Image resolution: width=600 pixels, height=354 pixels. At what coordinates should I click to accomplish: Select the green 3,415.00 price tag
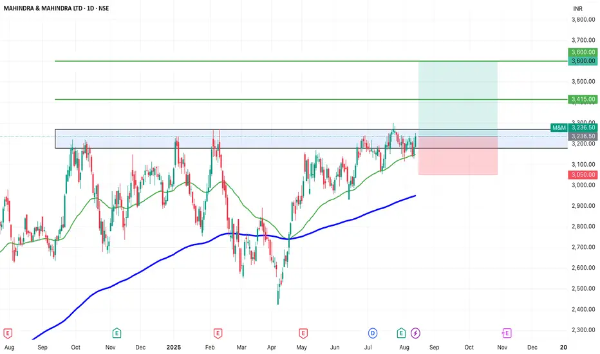pos(583,99)
